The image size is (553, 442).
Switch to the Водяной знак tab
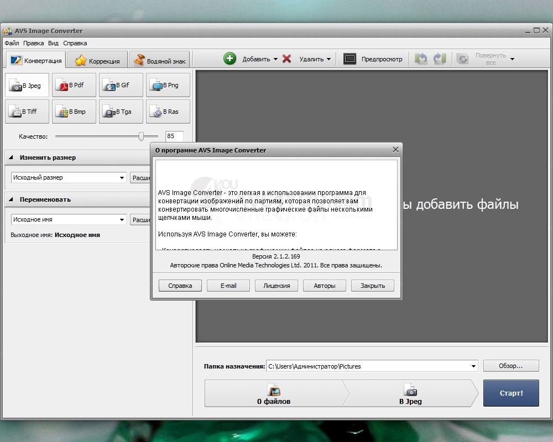point(159,61)
